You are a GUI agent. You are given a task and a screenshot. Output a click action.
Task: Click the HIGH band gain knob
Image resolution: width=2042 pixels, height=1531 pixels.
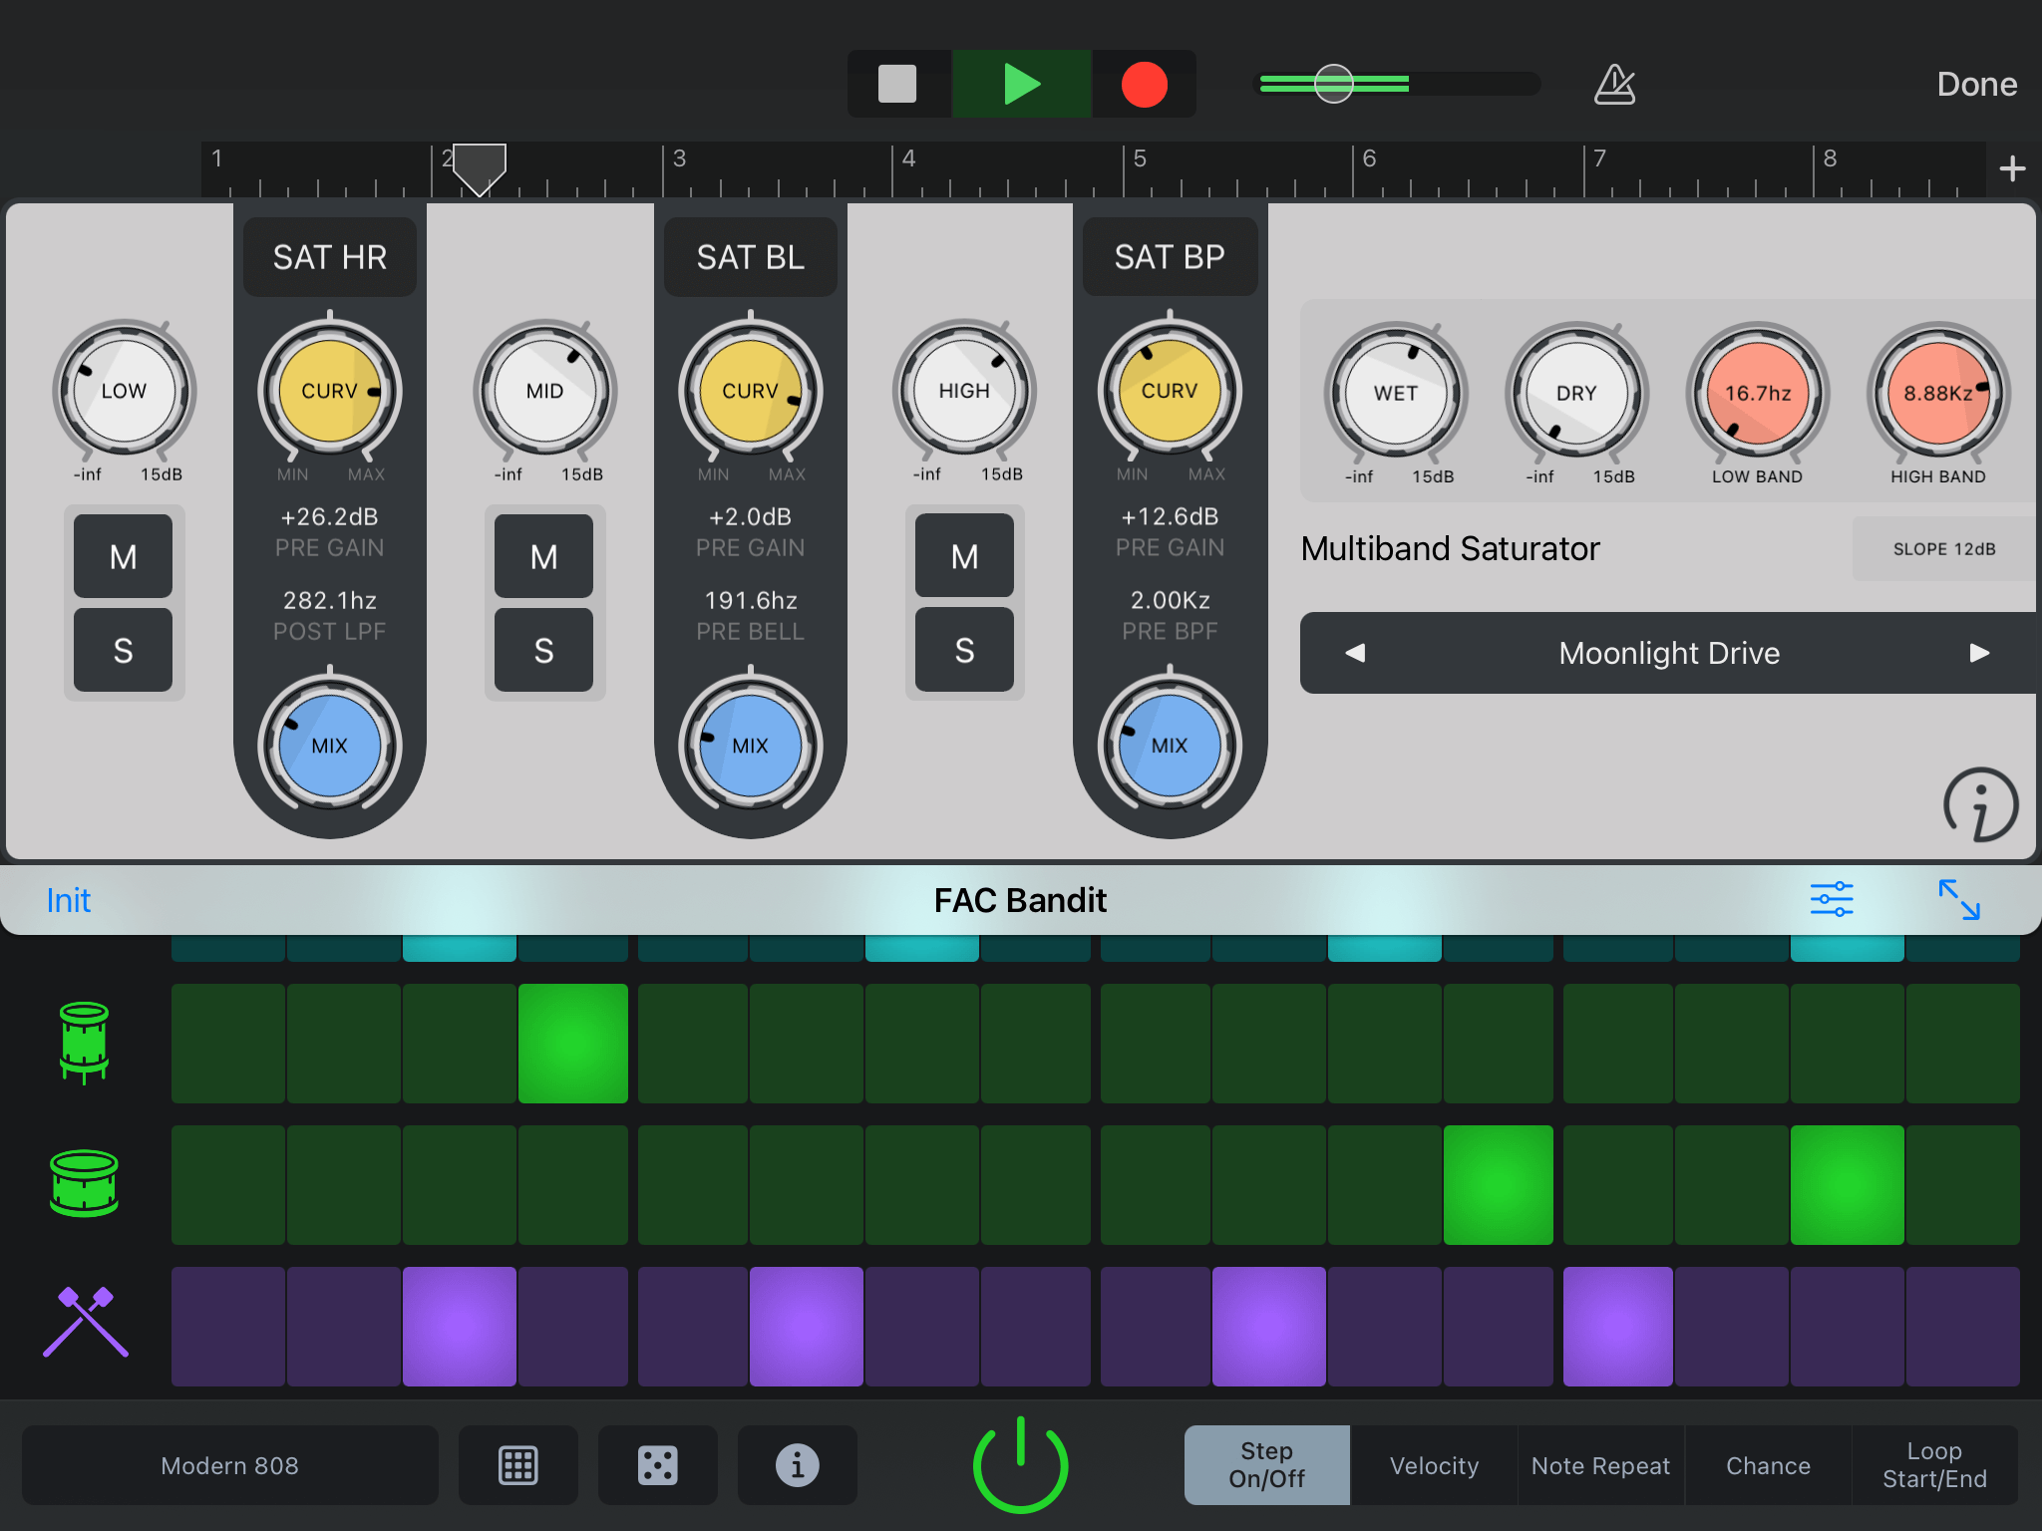(964, 391)
